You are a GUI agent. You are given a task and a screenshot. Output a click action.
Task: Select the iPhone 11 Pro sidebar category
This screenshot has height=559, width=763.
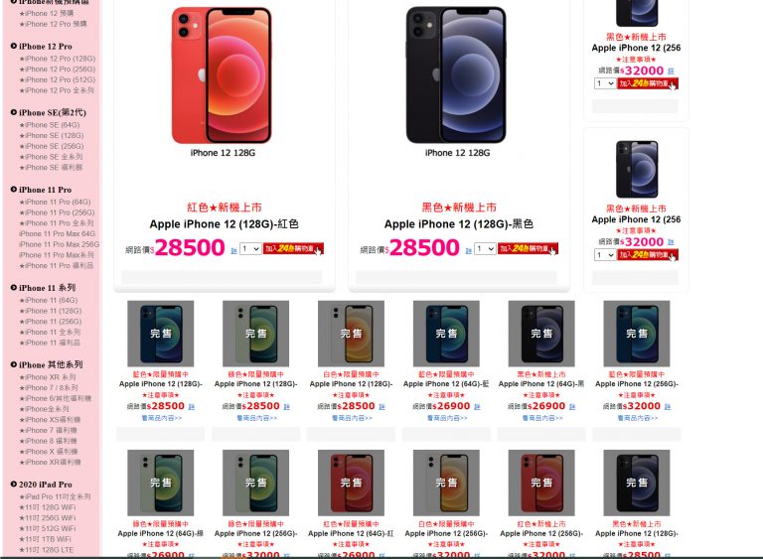[x=45, y=190]
